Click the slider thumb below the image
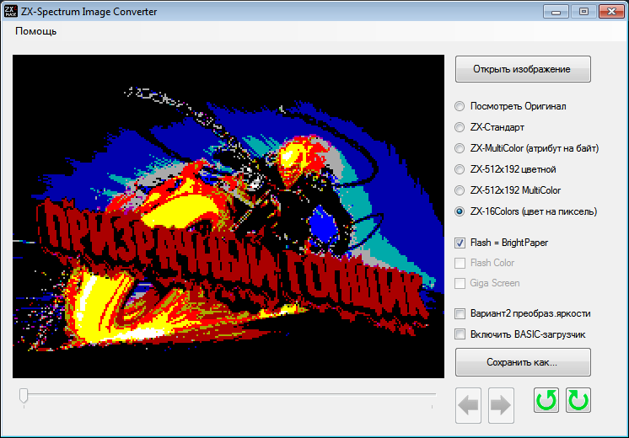Screen dimensions: 629x438 (24, 395)
